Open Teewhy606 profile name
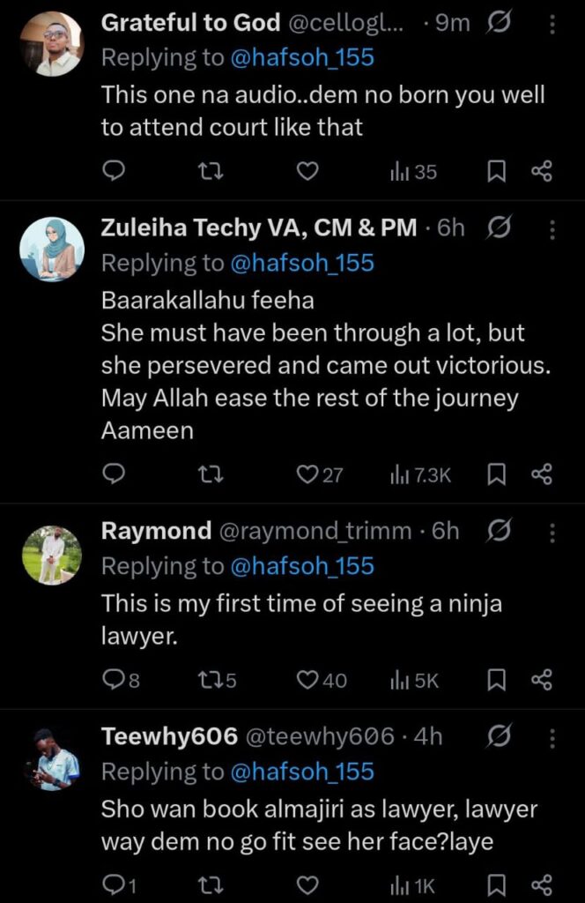The height and width of the screenshot is (903, 585). coord(169,736)
